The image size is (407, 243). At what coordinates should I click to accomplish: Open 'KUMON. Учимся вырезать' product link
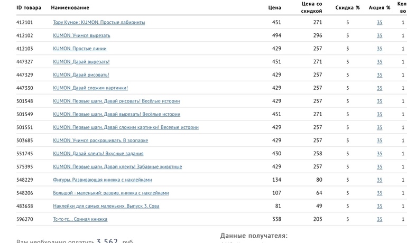point(81,35)
